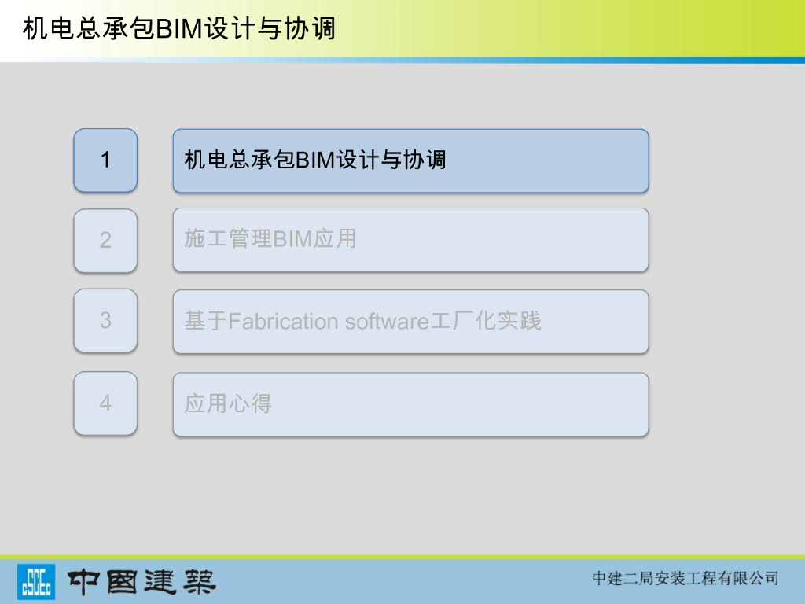The height and width of the screenshot is (604, 805).
Task: Open the 应用心得 agenda item
Action: pos(410,404)
